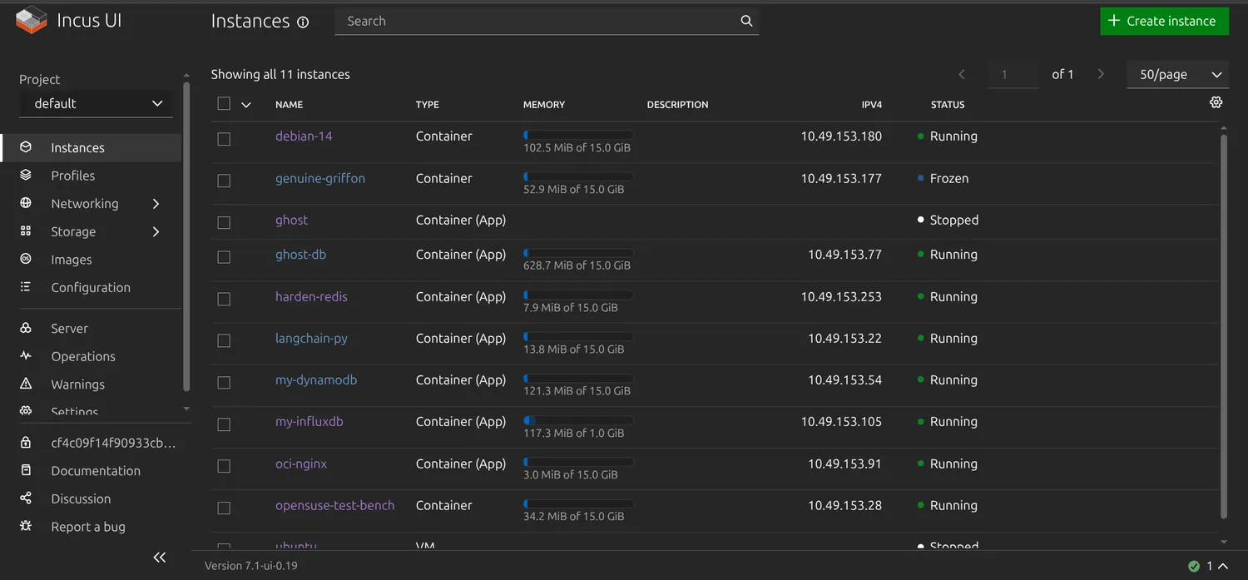Click the Storage grid icon
1248x580 pixels.
click(26, 231)
